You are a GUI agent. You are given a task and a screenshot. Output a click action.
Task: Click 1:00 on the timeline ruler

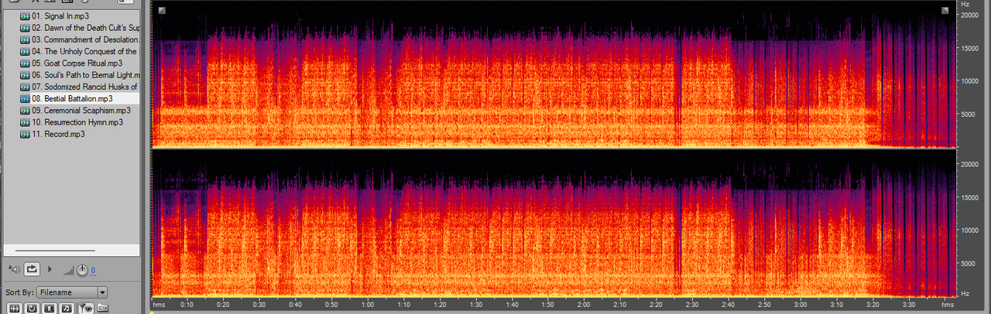point(368,305)
